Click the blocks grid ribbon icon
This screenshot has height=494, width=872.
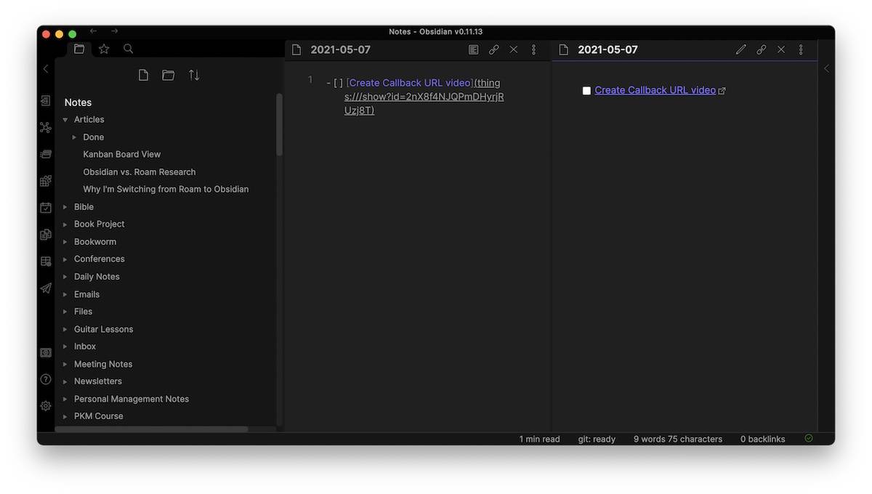46,181
